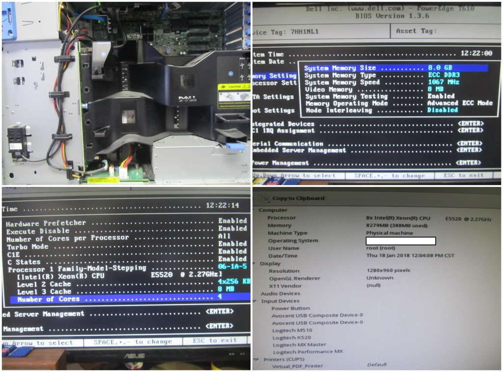Click the Service Tag 7HH1NL1 text

[285, 32]
